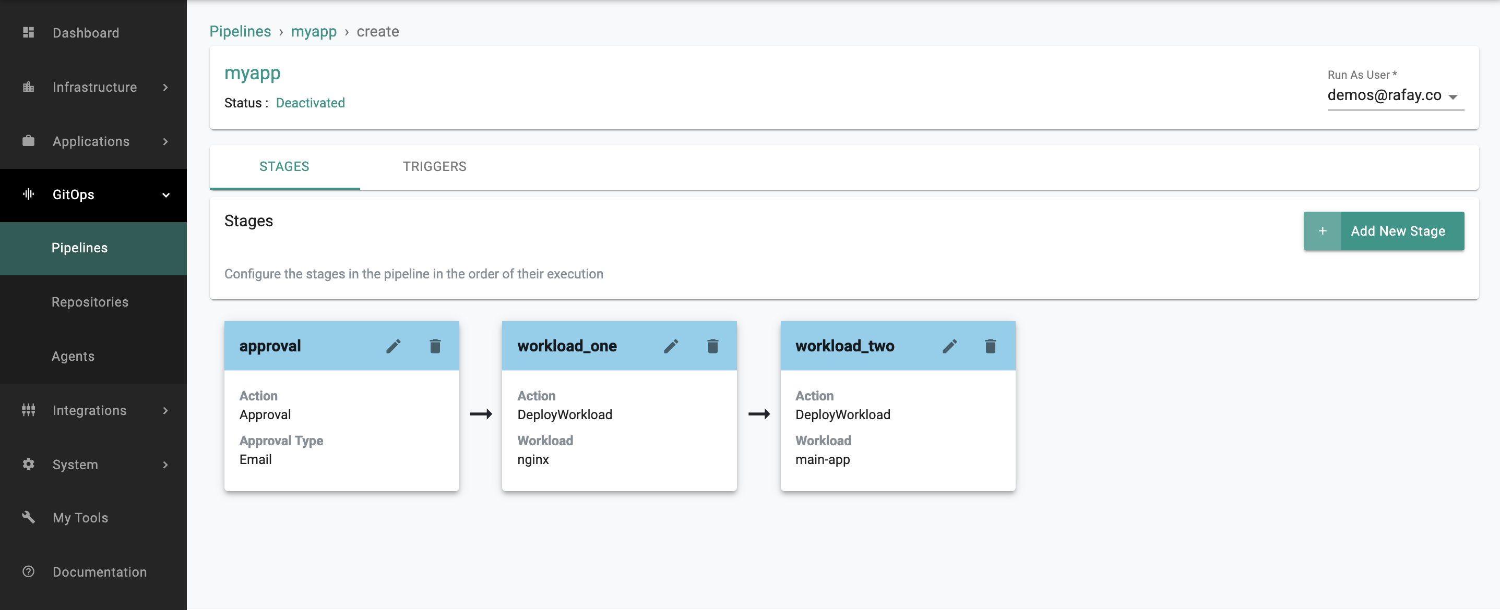Click the myapp pipeline title

pos(252,74)
